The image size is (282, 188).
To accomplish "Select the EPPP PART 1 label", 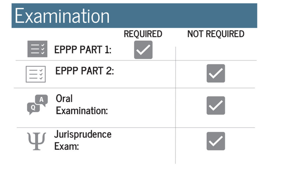I will click(x=83, y=50).
